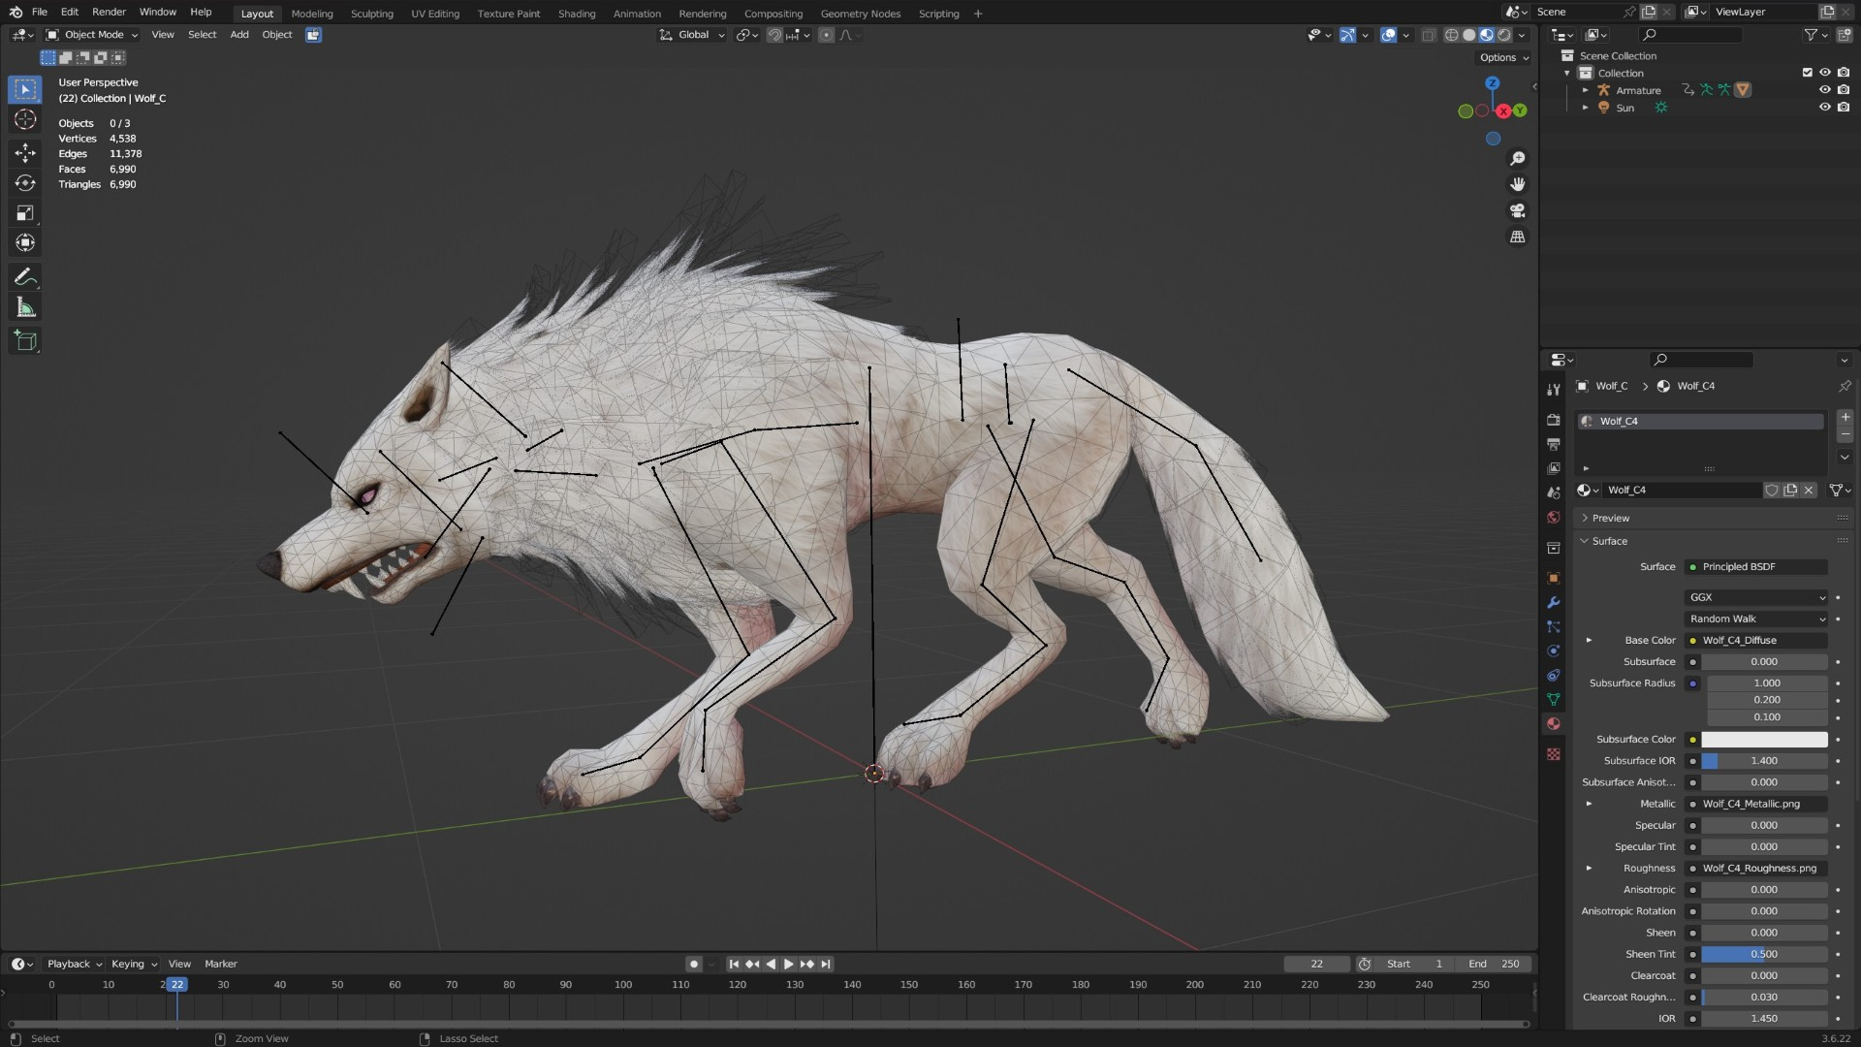Open the Global transform orientation dropdown

pos(692,35)
